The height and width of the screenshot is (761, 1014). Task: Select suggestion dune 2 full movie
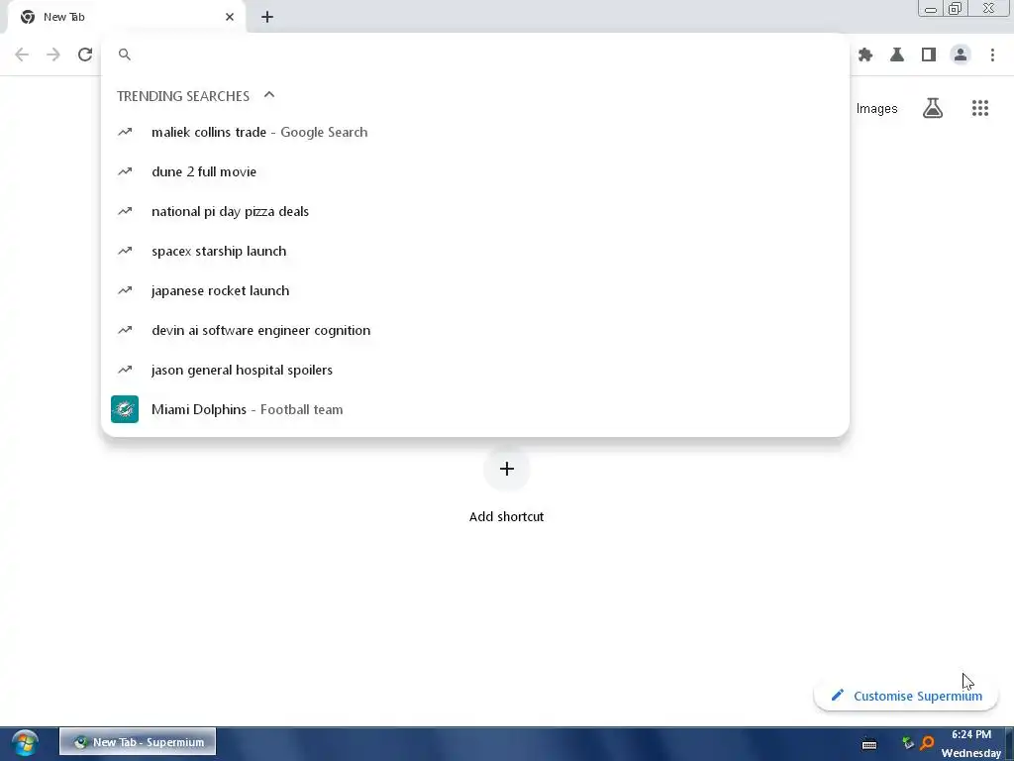pos(474,171)
